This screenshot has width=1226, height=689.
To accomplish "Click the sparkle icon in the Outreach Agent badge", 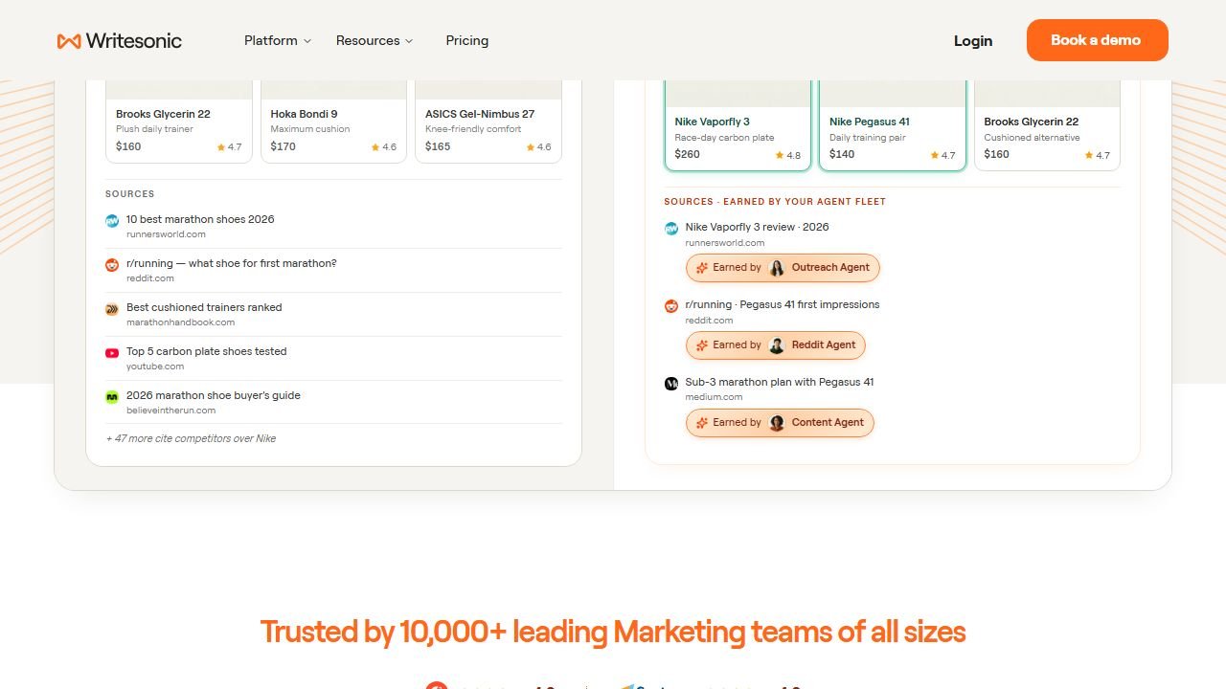I will [702, 268].
